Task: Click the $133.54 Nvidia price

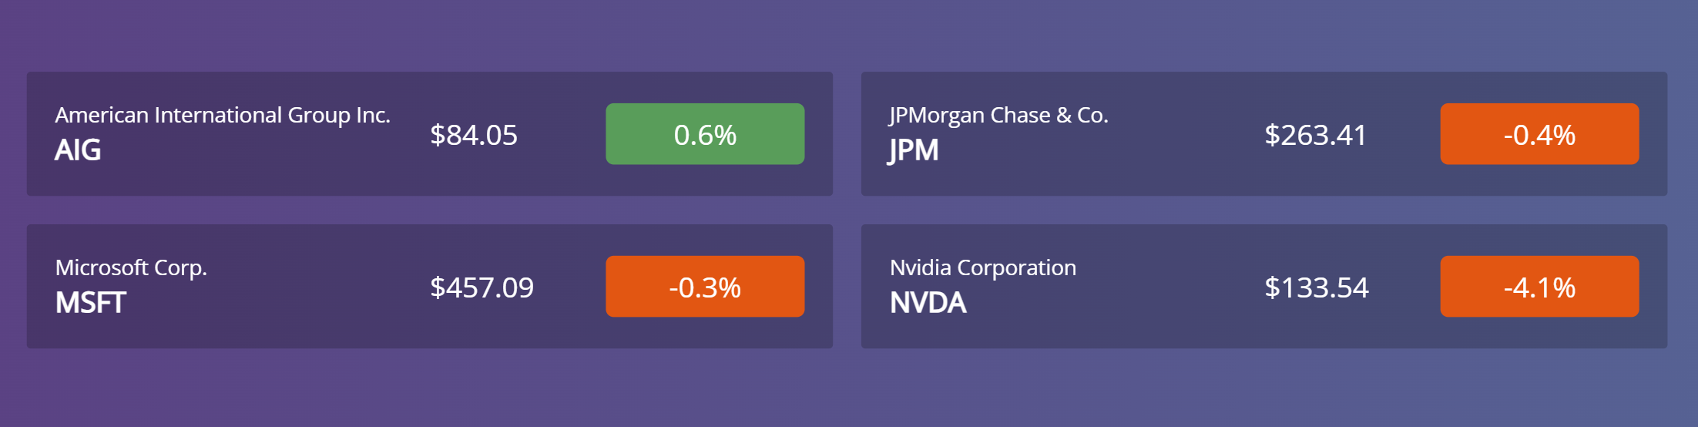Action: (x=1317, y=287)
